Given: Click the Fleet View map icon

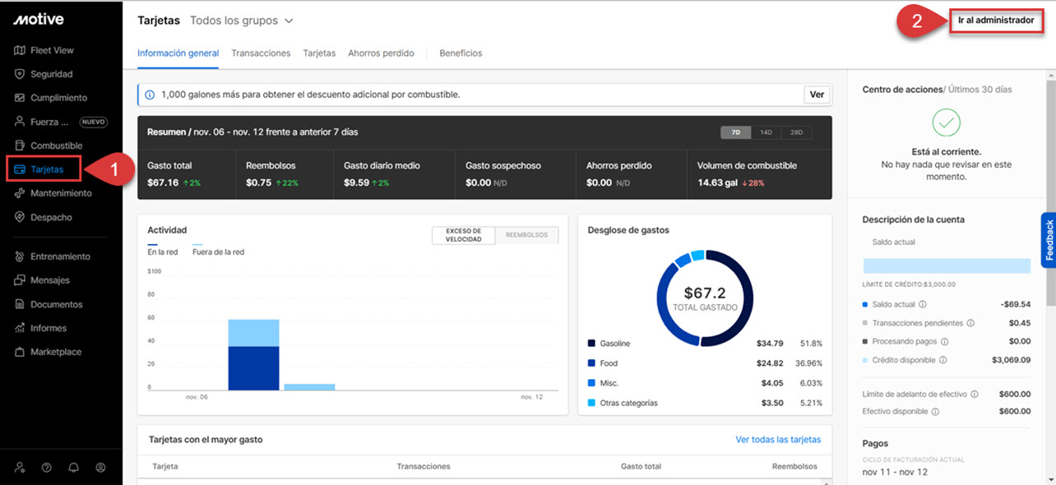Looking at the screenshot, I should coord(20,50).
